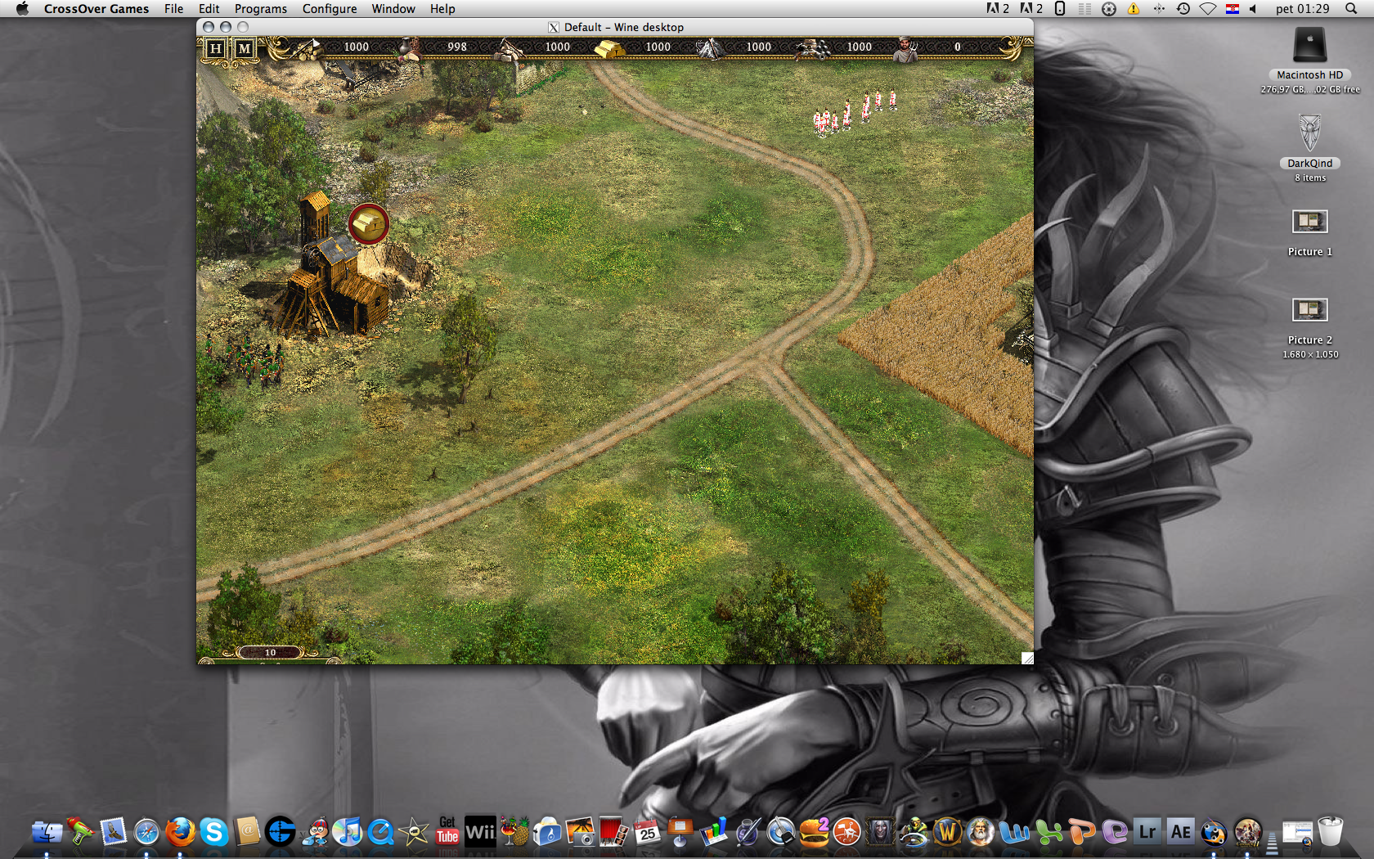Open the Configure menu

tap(330, 9)
